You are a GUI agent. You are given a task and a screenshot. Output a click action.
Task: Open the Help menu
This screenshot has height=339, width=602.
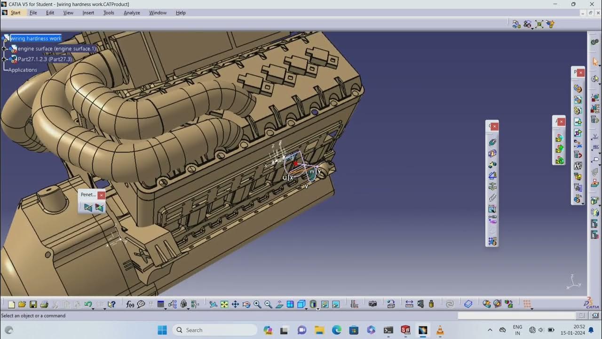[181, 13]
